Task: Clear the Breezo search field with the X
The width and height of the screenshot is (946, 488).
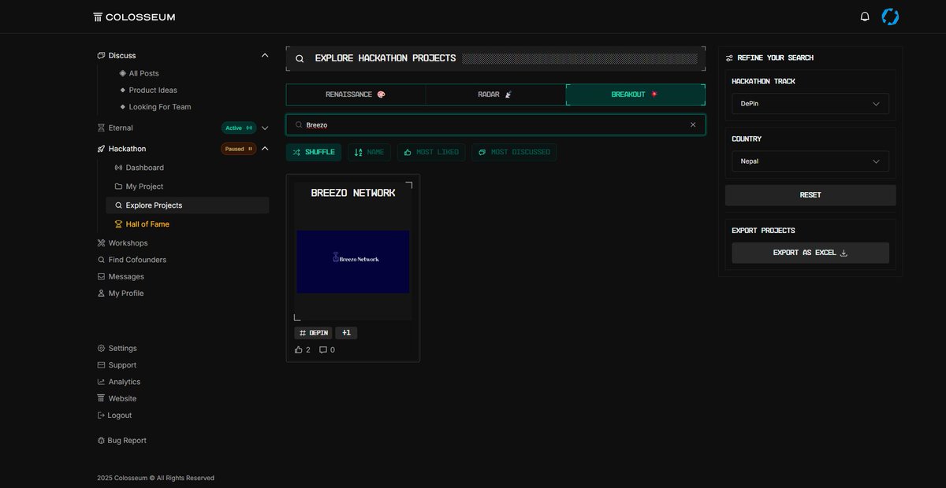Action: [x=693, y=124]
